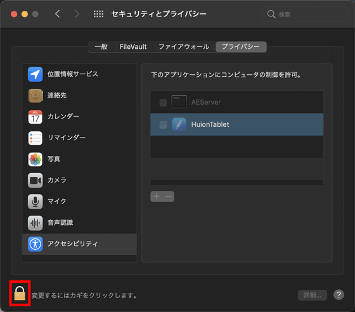Click the 検索 search field

305,14
